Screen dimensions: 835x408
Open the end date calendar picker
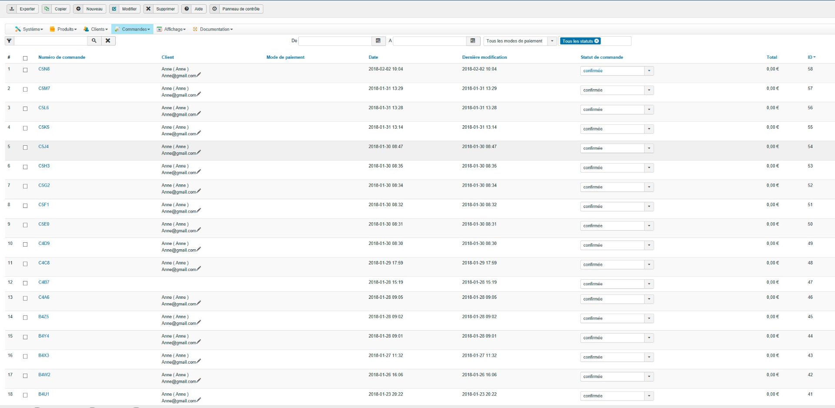(x=473, y=41)
